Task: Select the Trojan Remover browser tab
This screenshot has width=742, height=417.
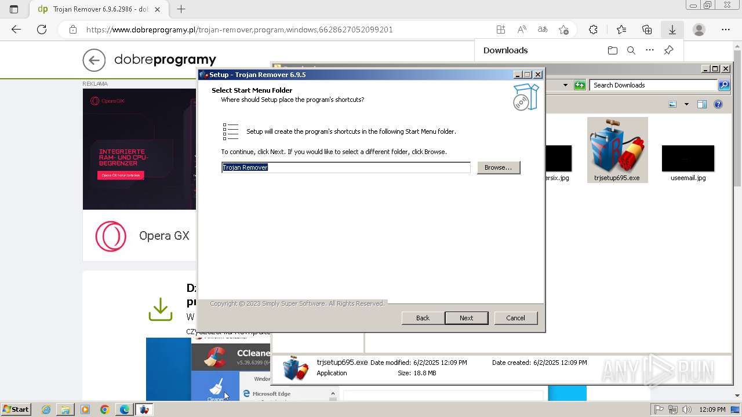Action: 99,9
